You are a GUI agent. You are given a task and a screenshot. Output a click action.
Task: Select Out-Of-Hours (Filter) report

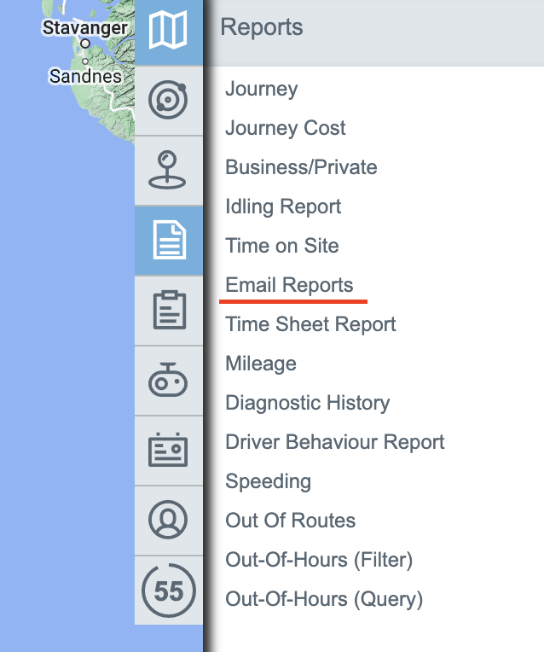click(319, 560)
